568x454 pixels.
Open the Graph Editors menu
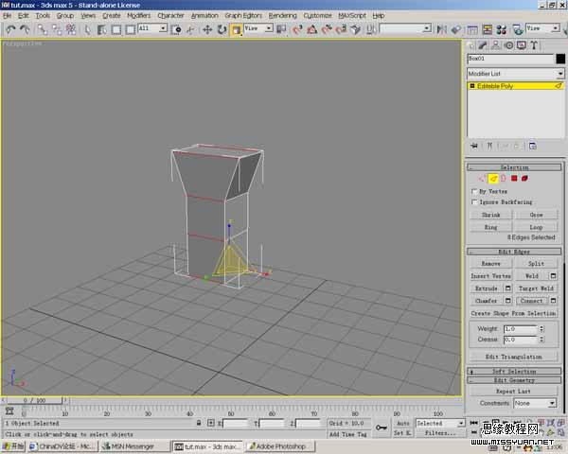pyautogui.click(x=243, y=15)
